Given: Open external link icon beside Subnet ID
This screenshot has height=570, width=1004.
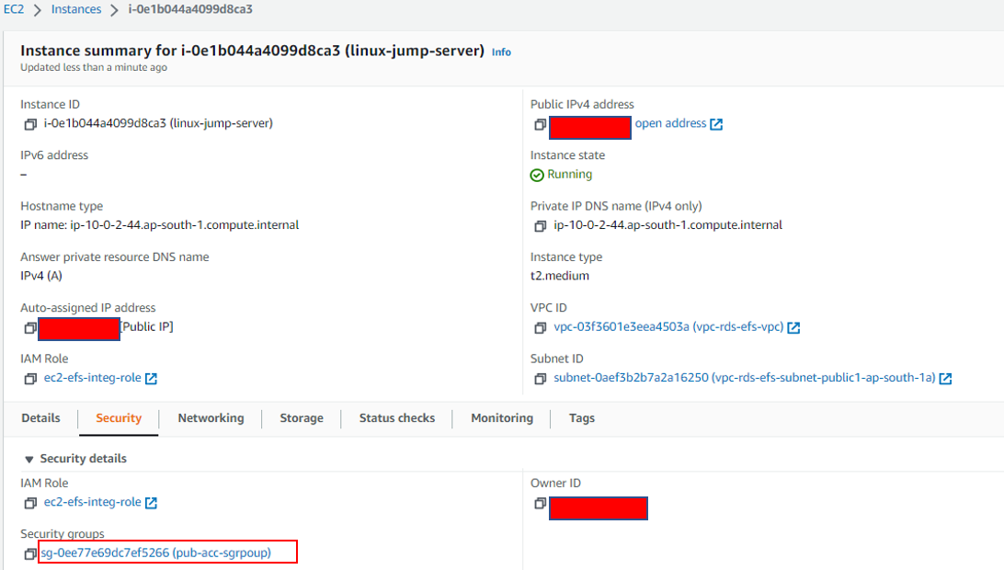Looking at the screenshot, I should (x=945, y=379).
